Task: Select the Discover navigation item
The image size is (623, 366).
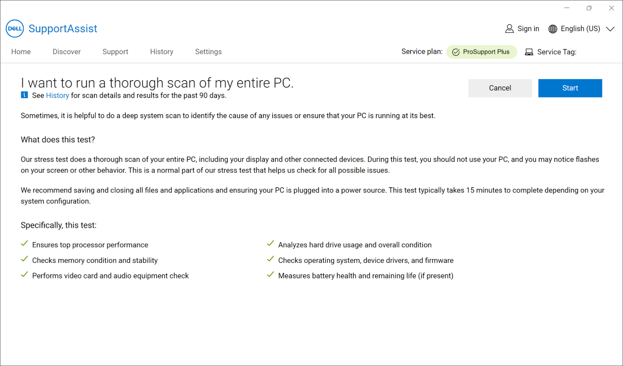Action: coord(66,51)
